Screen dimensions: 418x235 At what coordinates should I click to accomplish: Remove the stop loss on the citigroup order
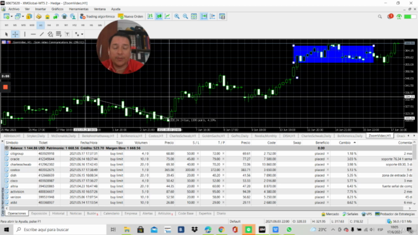198,153
